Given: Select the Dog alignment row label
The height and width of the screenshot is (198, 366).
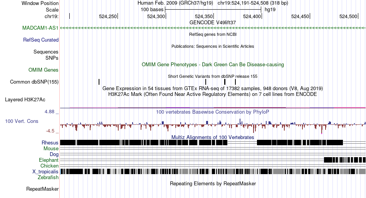Looking at the screenshot, I should click(x=54, y=154).
